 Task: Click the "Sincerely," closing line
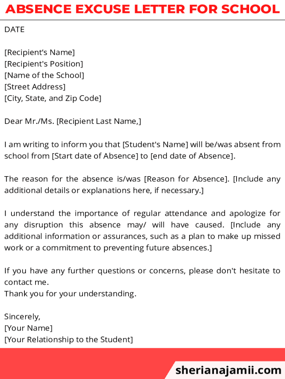coord(22,317)
